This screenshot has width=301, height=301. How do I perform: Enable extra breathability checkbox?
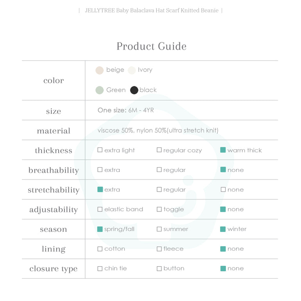(x=100, y=170)
